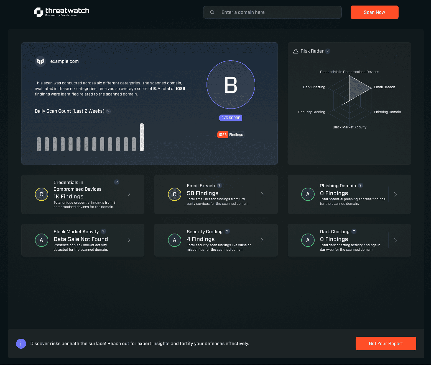Click the example.com shield icon
431x365 pixels.
click(40, 61)
